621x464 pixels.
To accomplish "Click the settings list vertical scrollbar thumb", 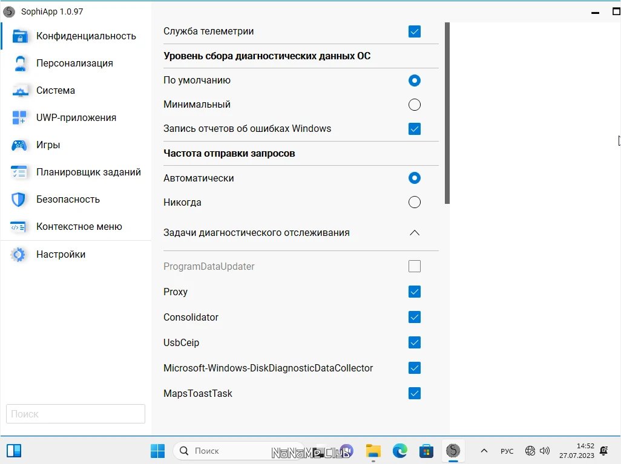I will click(447, 113).
